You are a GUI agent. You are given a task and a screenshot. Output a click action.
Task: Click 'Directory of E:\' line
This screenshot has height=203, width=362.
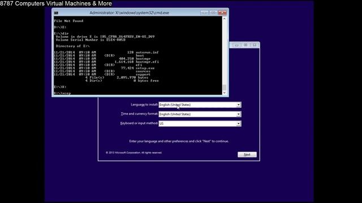(x=72, y=46)
